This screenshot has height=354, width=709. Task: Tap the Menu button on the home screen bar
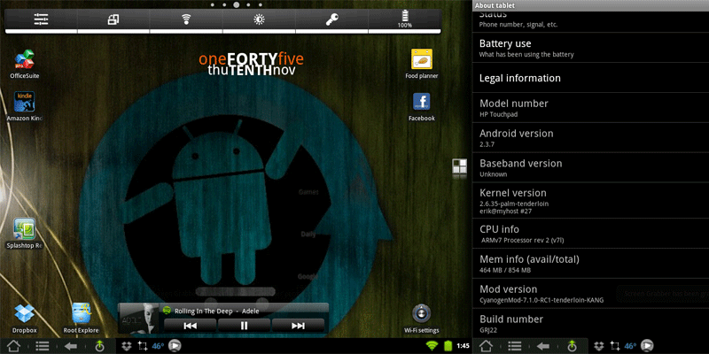[42, 346]
